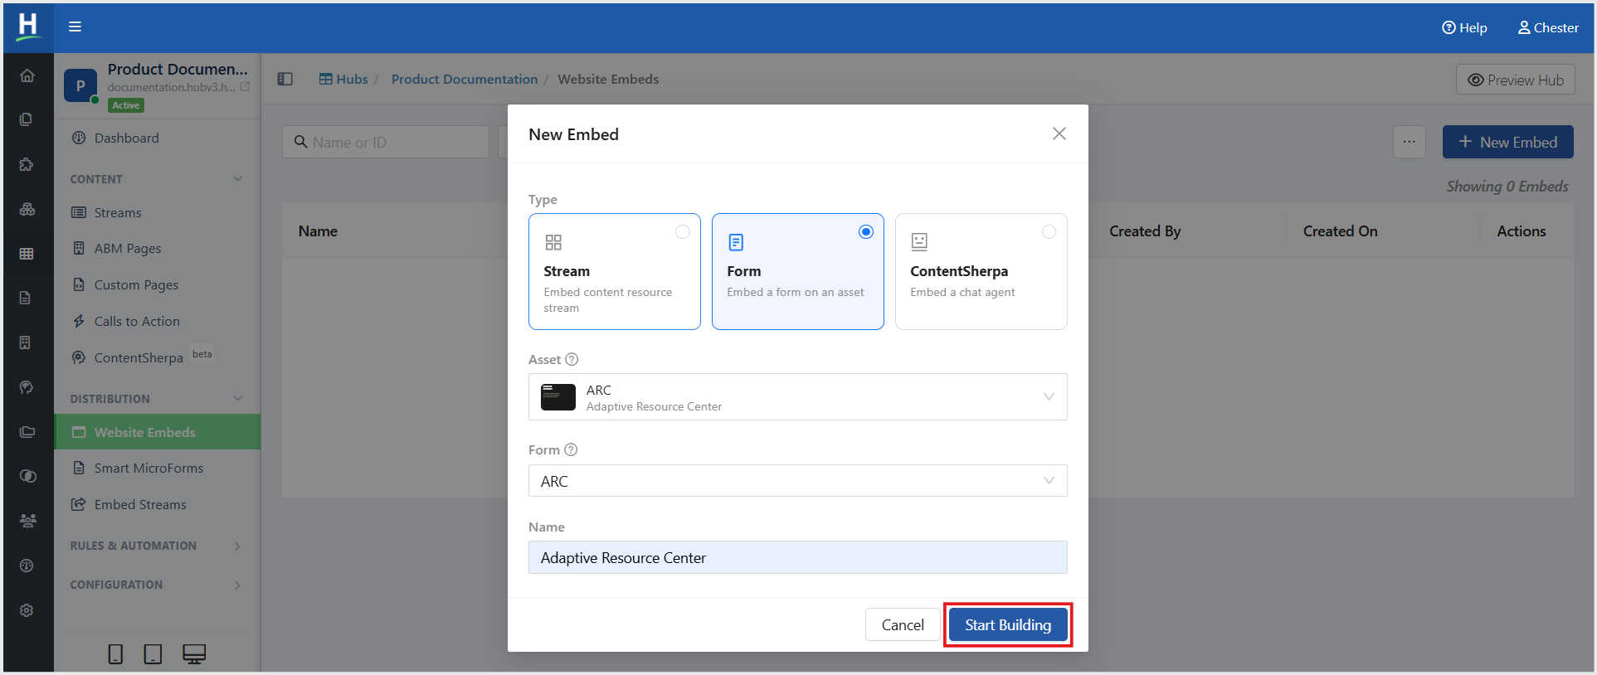Select the Stream embed type radio
Viewport: 1597px width, 675px height.
683,232
